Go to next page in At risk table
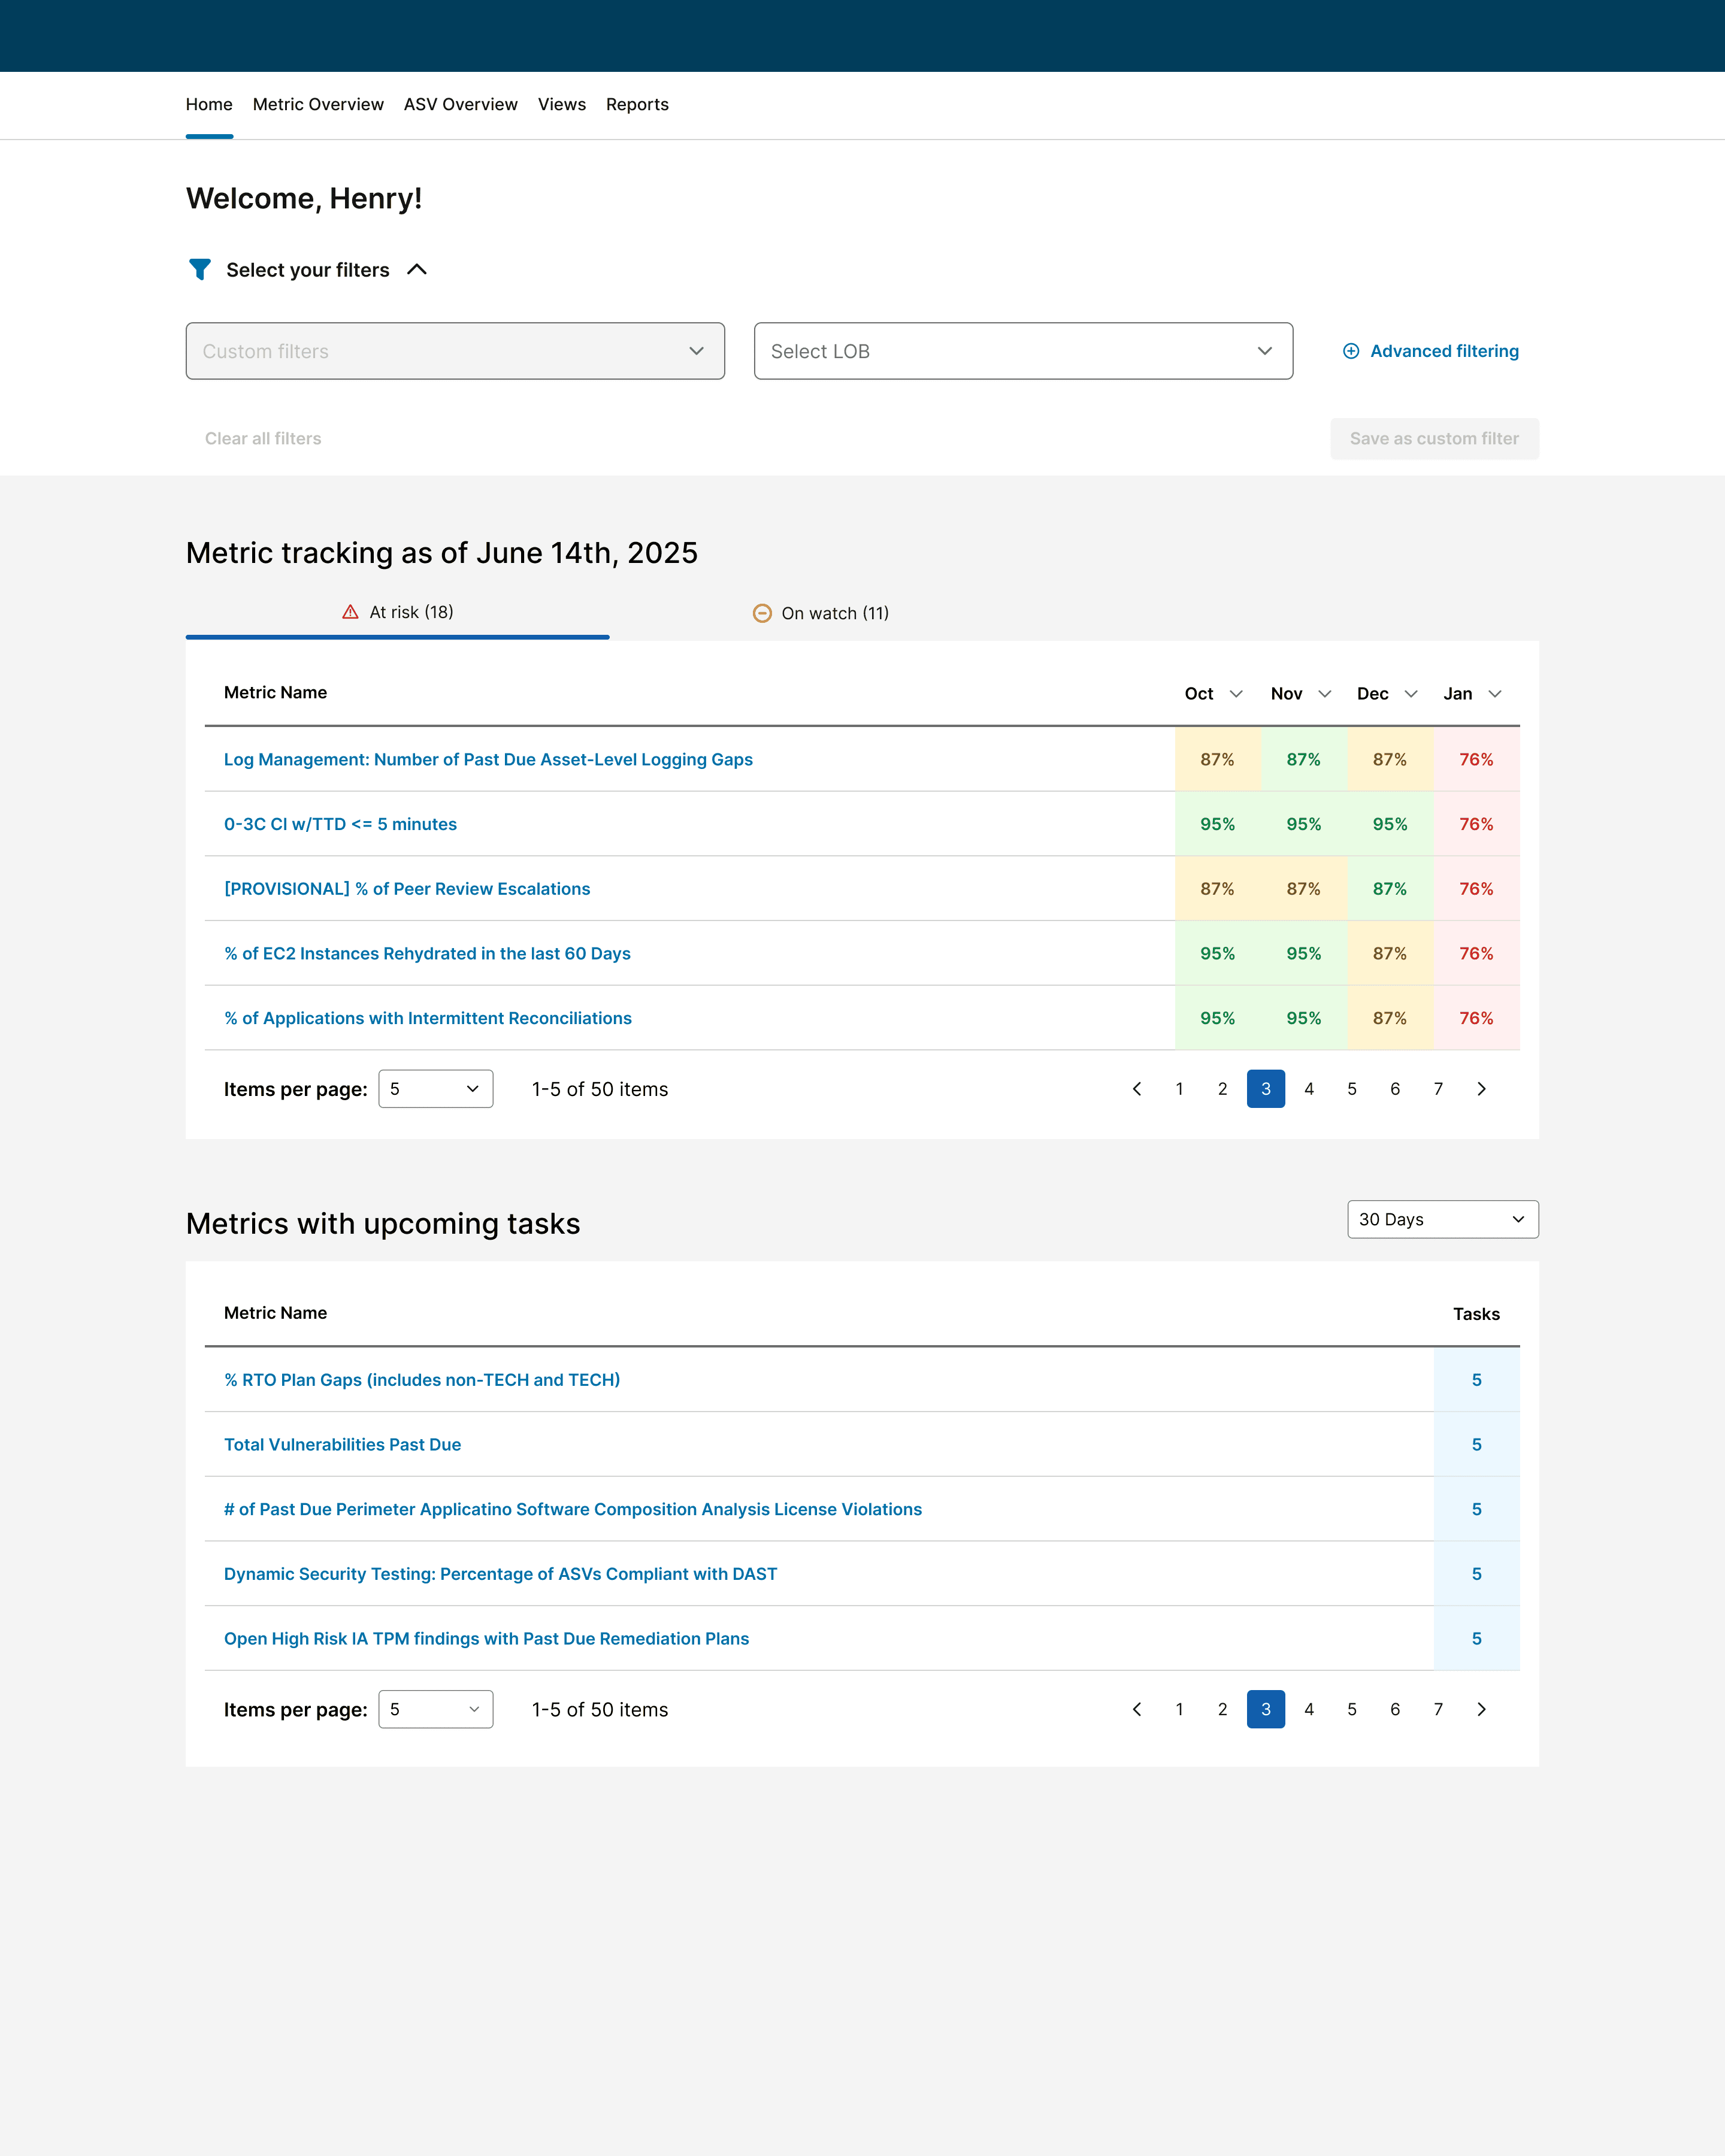Screen dimensions: 1725x2156 pos(1481,1089)
